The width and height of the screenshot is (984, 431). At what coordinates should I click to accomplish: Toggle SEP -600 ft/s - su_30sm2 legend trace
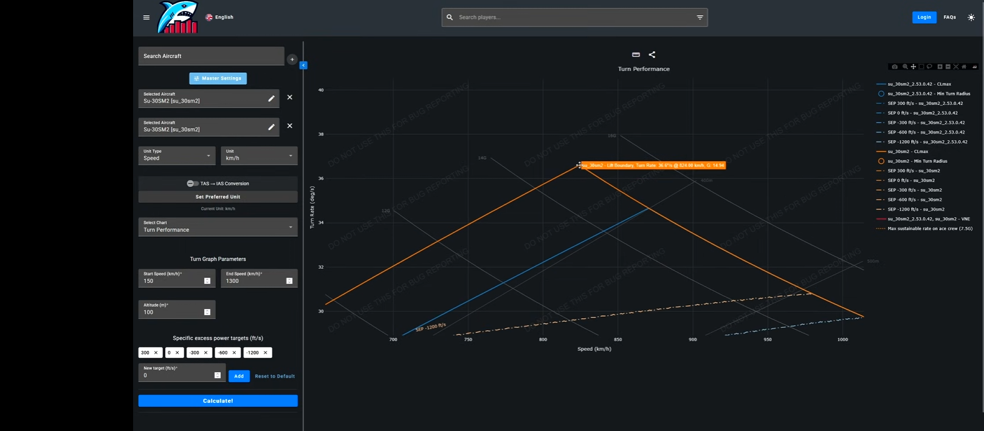pos(909,199)
